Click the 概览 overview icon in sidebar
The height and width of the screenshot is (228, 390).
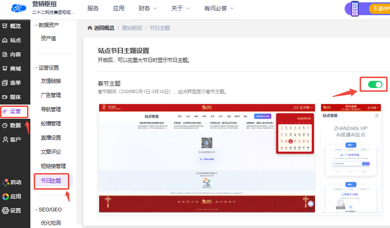click(x=5, y=26)
